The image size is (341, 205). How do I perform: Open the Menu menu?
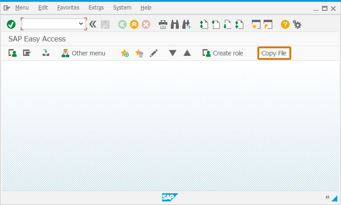click(22, 8)
